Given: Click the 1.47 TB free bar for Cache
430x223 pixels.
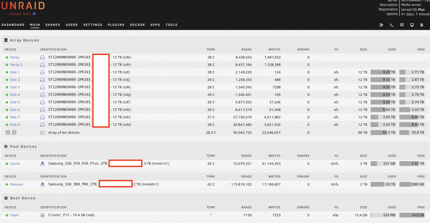Looking at the screenshot, I should pos(412,164).
